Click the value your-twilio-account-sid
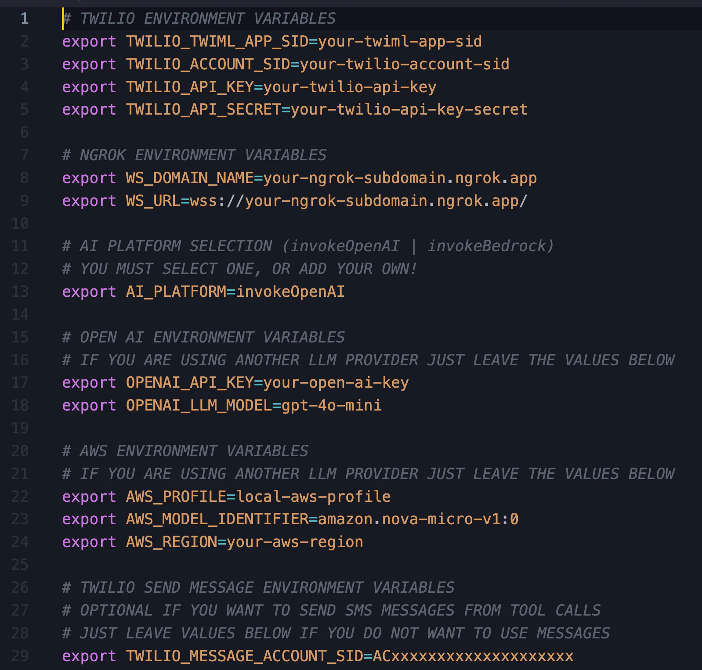The height and width of the screenshot is (670, 702). point(405,64)
